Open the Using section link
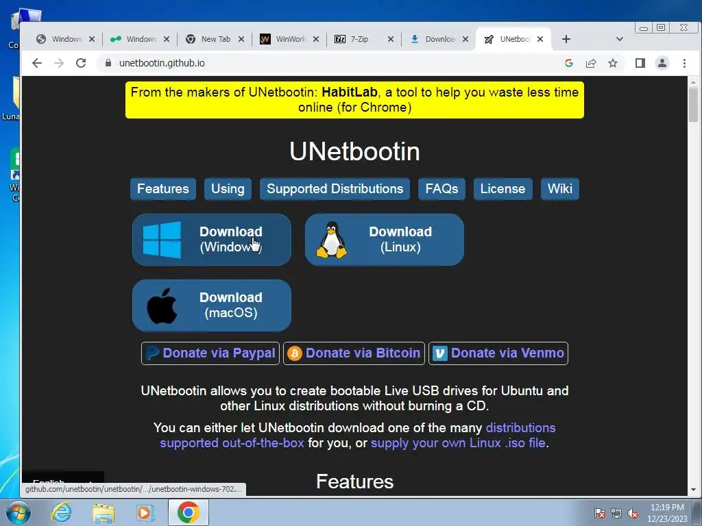Screen dimensions: 702x526 point(228,189)
